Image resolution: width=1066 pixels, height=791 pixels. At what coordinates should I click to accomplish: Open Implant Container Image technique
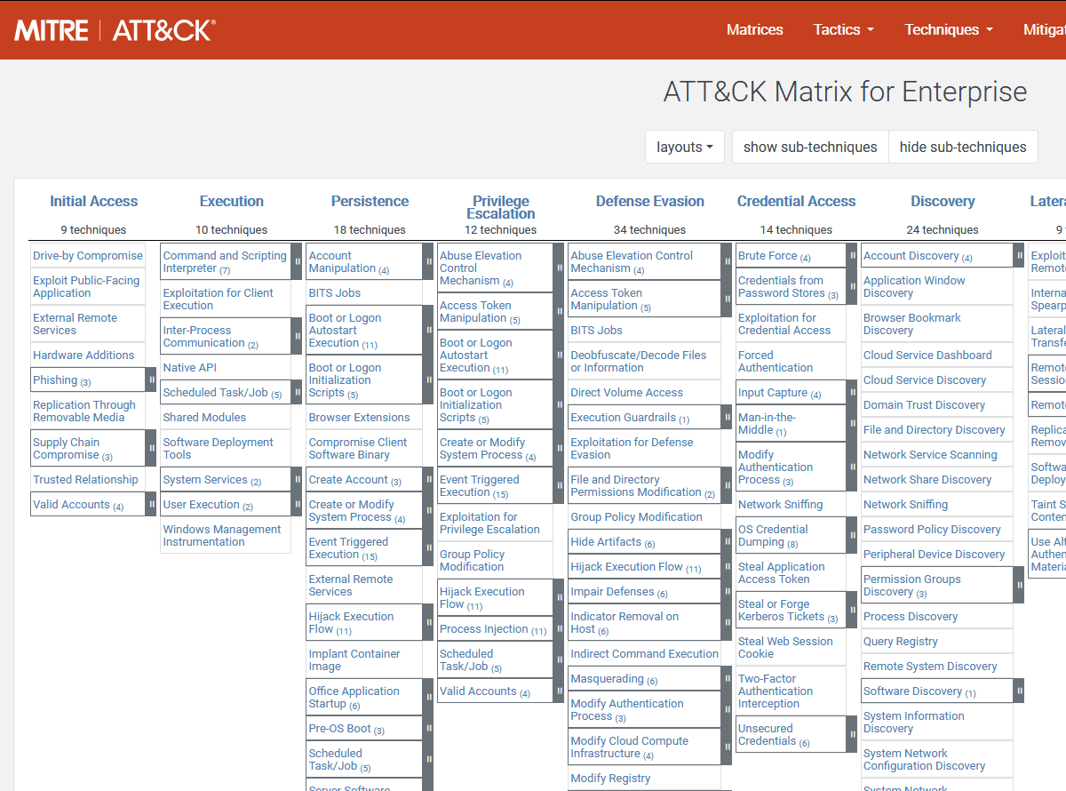pos(354,659)
